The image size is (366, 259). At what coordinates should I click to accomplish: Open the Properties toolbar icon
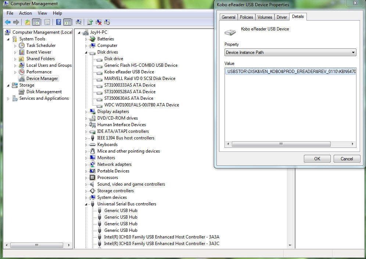point(47,22)
